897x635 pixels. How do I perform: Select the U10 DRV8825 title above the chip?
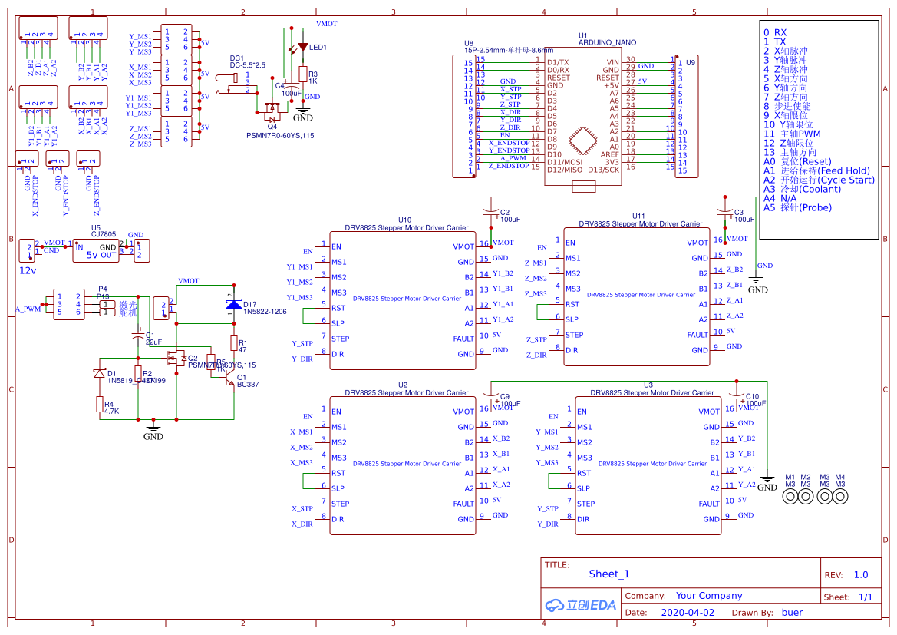[406, 228]
